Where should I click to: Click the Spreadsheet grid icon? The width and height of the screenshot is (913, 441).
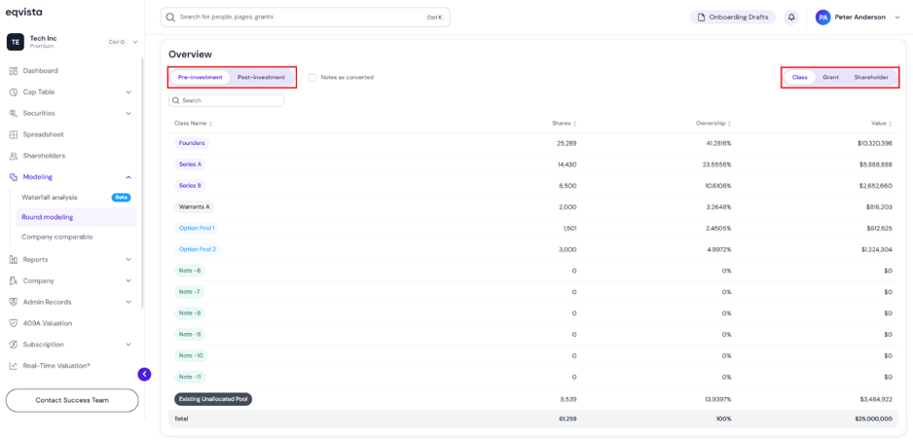tap(14, 134)
